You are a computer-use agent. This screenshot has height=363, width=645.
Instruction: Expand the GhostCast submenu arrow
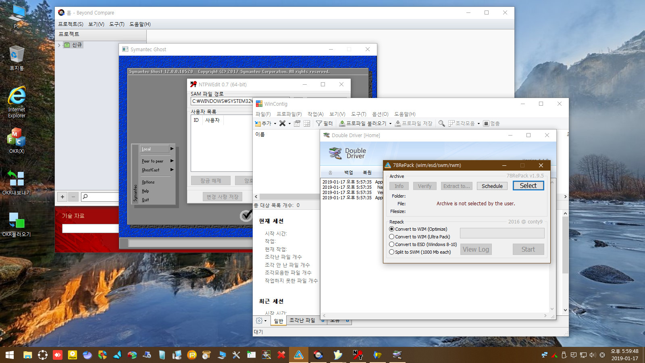(x=172, y=170)
